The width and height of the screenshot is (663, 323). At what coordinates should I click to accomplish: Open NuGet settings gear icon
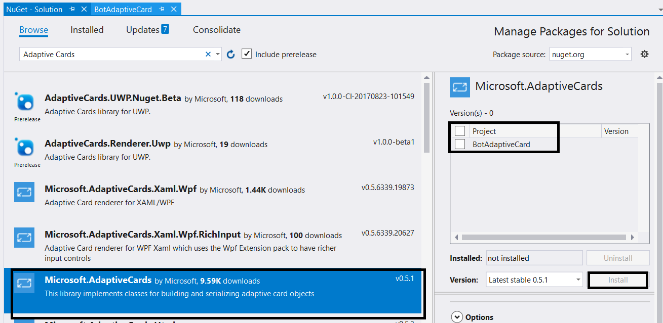click(x=644, y=54)
